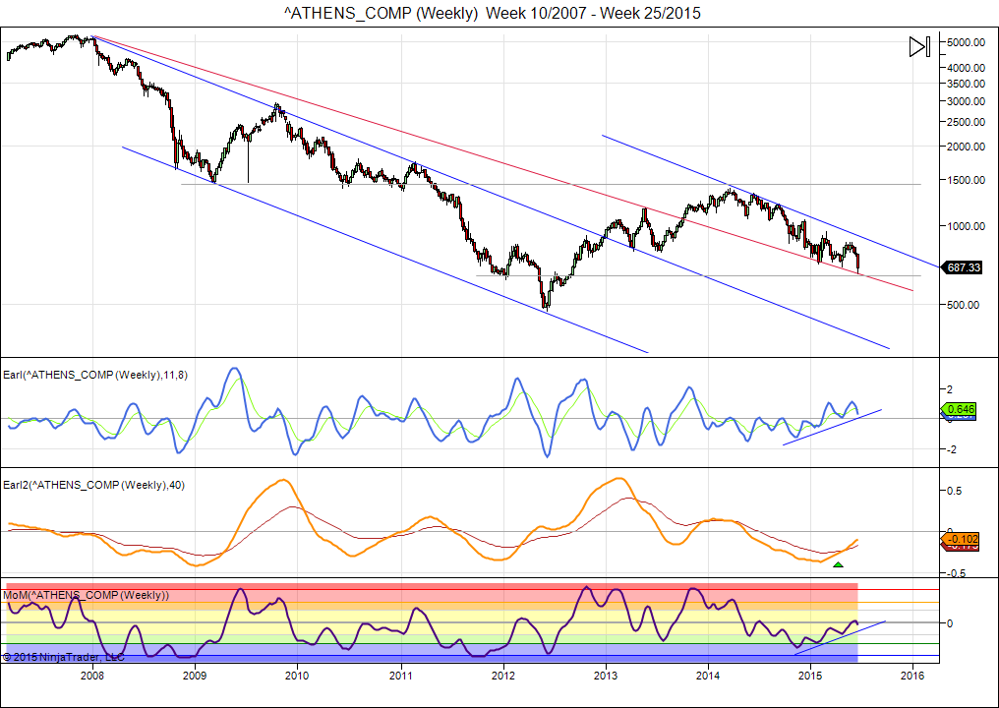Image resolution: width=999 pixels, height=708 pixels.
Task: Click the 687.33 current price marker
Action: [x=963, y=267]
